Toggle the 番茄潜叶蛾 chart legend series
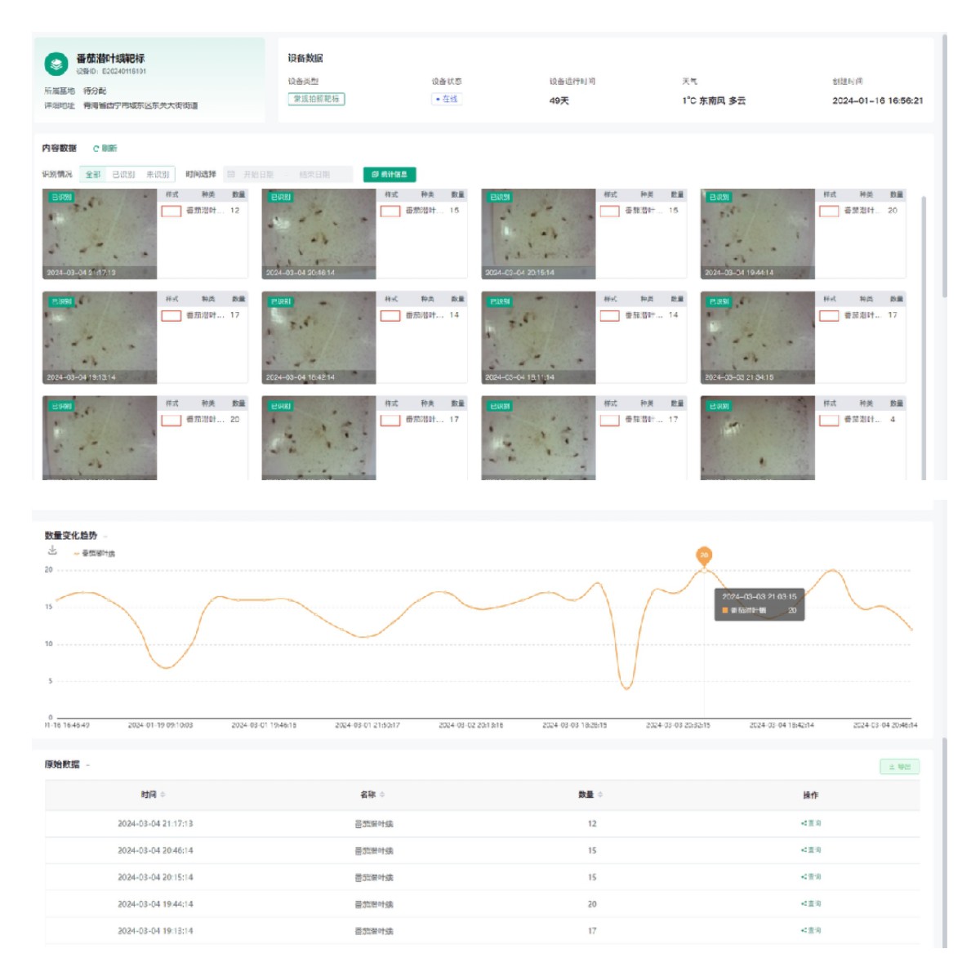The width and height of the screenshot is (980, 980). [x=95, y=554]
